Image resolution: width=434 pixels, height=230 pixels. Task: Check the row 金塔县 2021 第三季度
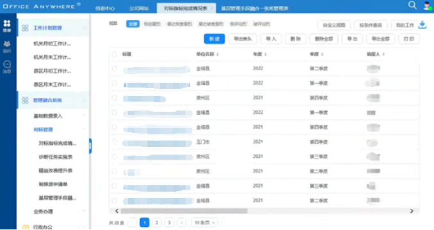pos(115,186)
